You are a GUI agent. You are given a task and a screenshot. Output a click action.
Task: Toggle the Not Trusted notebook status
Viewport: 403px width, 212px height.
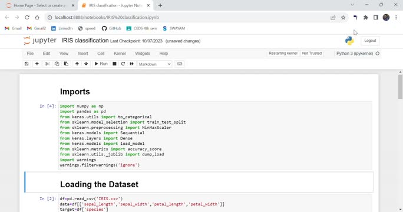pyautogui.click(x=312, y=53)
